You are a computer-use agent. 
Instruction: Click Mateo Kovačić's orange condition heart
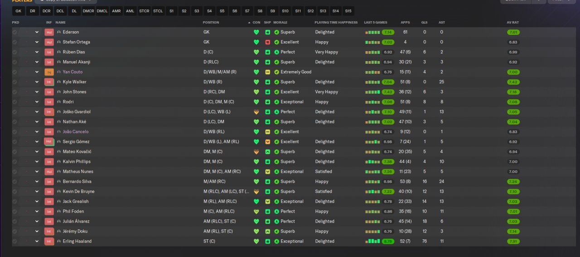click(x=256, y=152)
